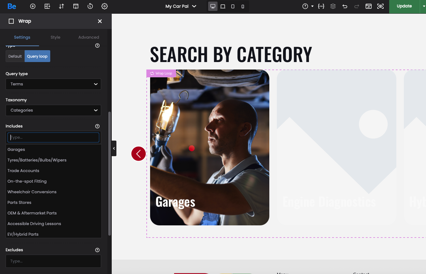Select the Default type option
Screen dimensions: 426x274
15,56
